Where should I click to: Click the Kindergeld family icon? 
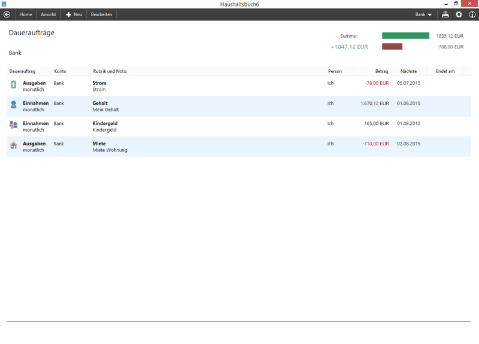point(14,125)
